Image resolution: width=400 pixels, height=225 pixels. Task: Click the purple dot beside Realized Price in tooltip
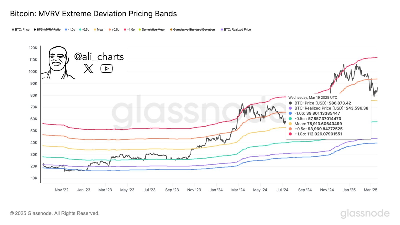290,108
